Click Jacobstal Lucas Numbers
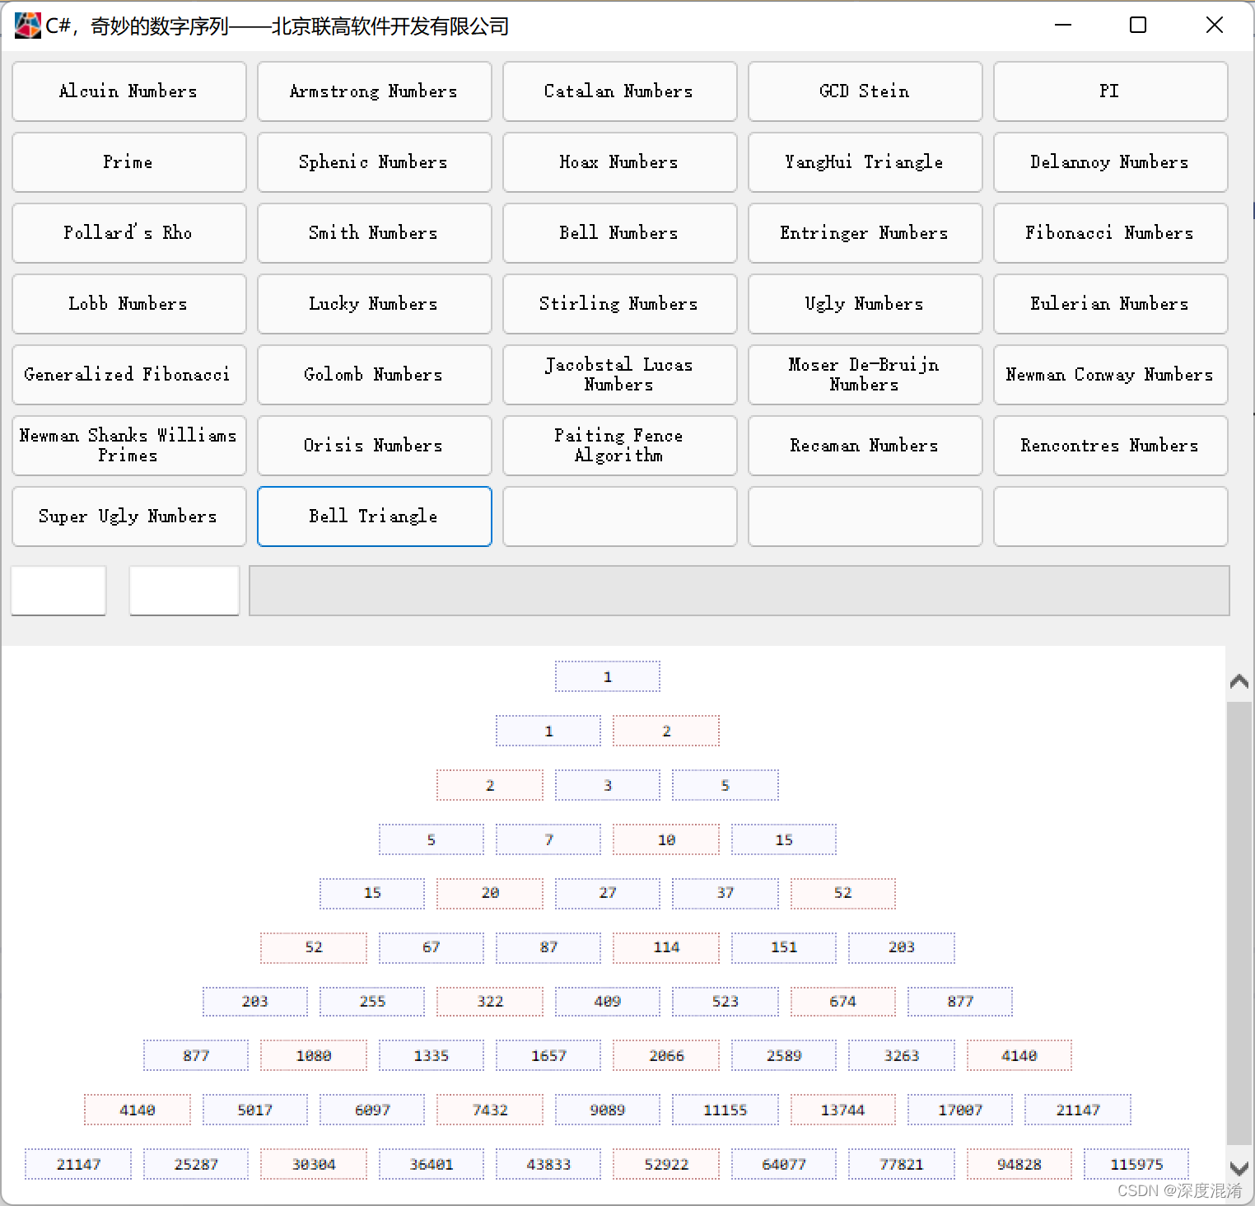This screenshot has width=1255, height=1206. (x=620, y=375)
